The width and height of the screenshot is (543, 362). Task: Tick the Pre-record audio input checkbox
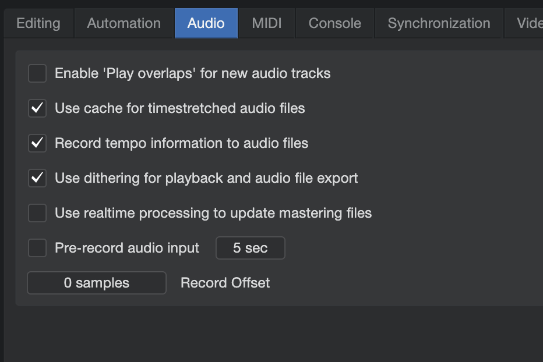37,248
